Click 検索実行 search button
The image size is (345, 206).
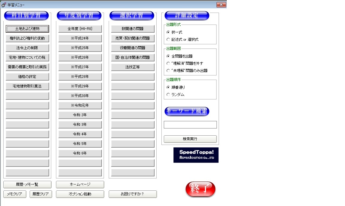(190, 139)
